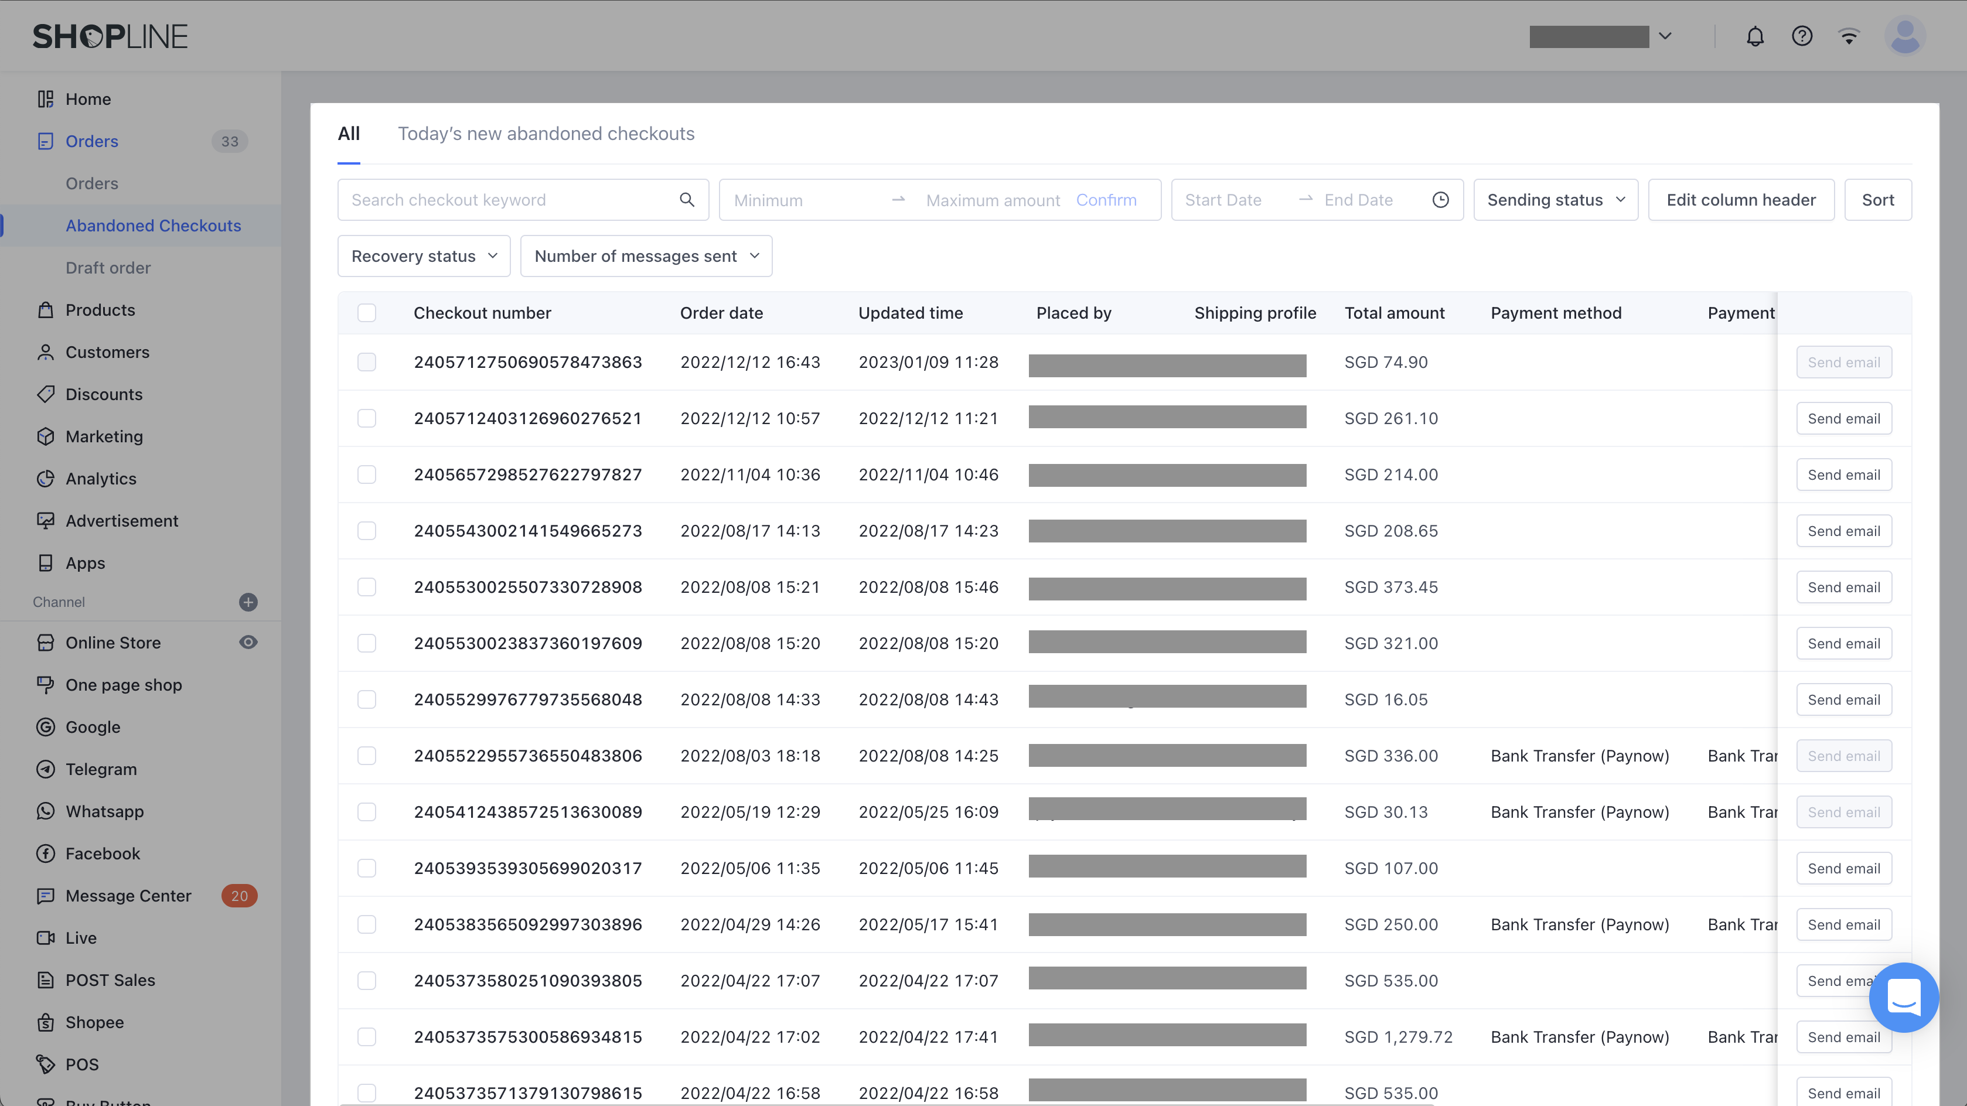
Task: Click the Message Center icon
Action: point(45,895)
